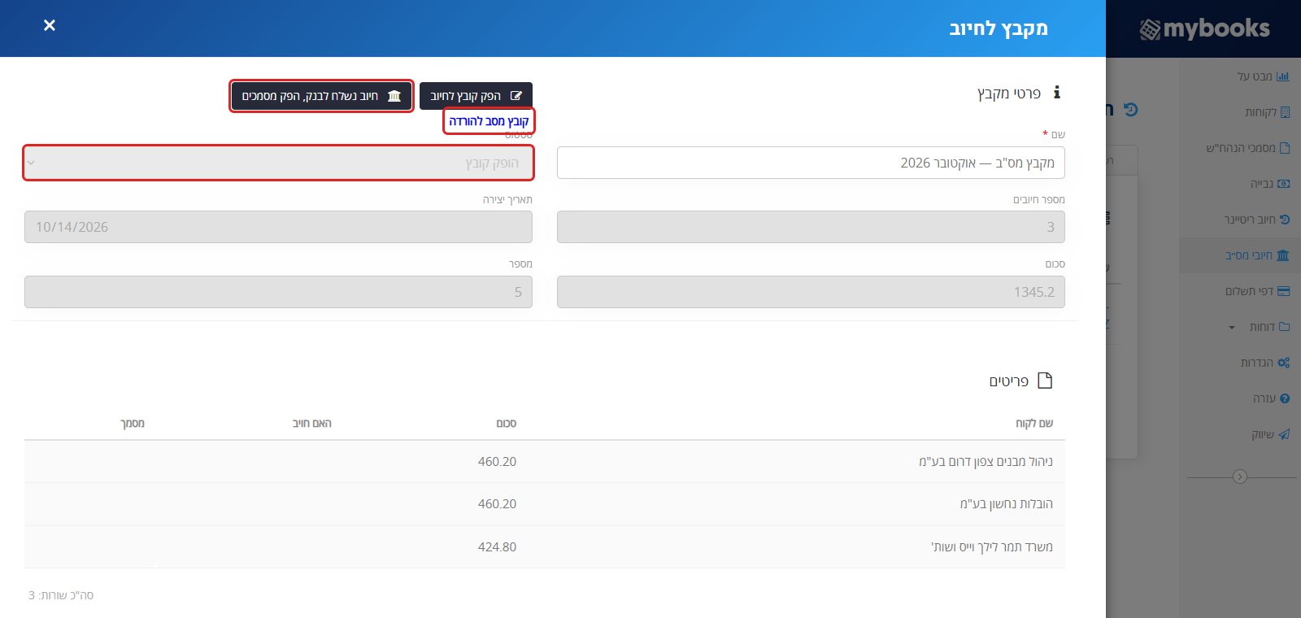Viewport: 1301px width, 618px height.
Task: Click the גבייה money icon in sidebar
Action: click(x=1284, y=184)
